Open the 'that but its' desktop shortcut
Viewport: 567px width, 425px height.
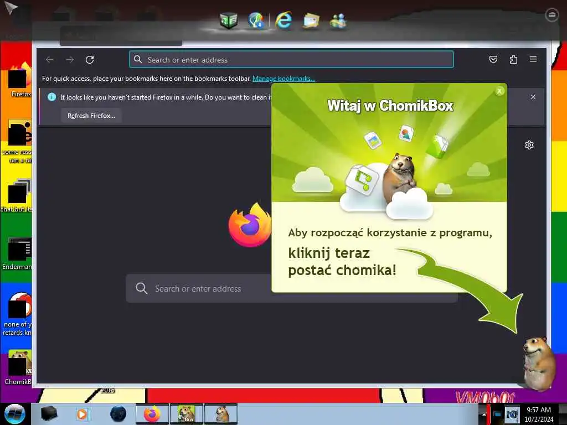click(17, 195)
